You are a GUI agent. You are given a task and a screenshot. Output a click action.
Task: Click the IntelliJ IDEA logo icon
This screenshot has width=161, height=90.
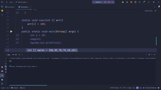2,2
